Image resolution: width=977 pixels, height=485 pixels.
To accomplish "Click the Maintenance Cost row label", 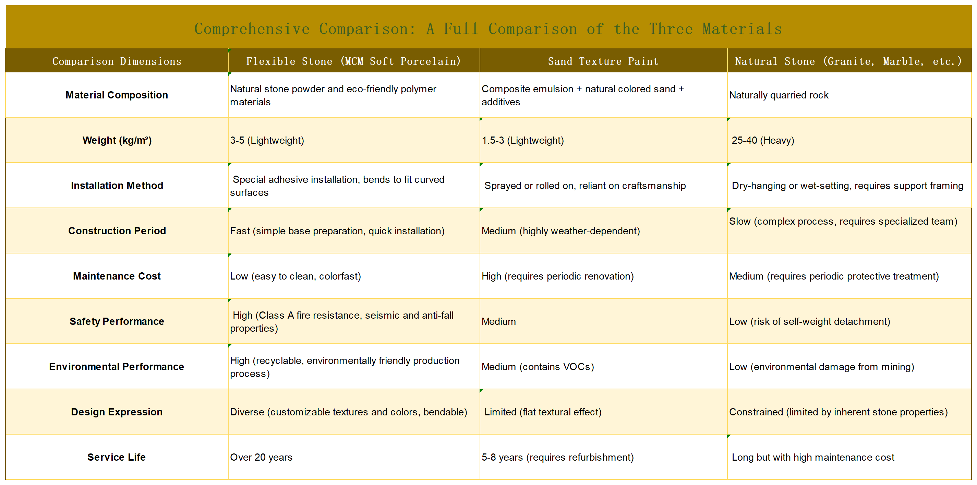I will 117,276.
